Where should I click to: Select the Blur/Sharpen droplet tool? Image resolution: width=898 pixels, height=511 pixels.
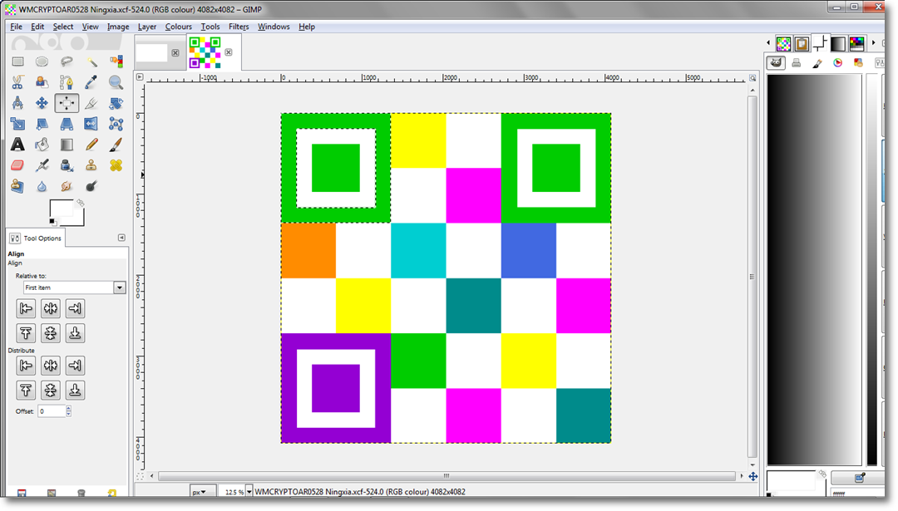pos(42,186)
